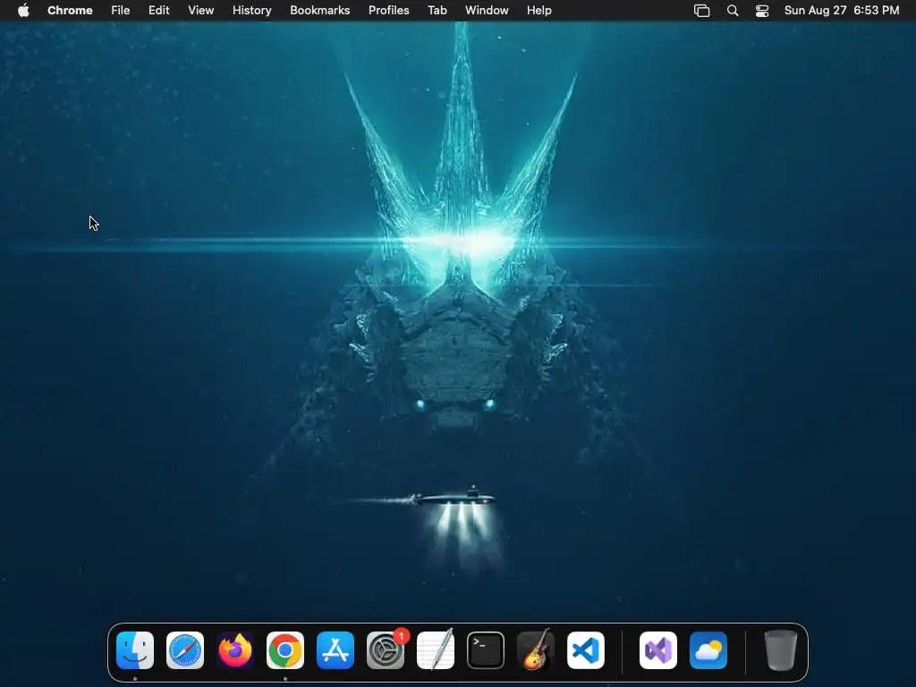Open Visual Studio Code from Dock
This screenshot has width=916, height=687.
point(586,650)
